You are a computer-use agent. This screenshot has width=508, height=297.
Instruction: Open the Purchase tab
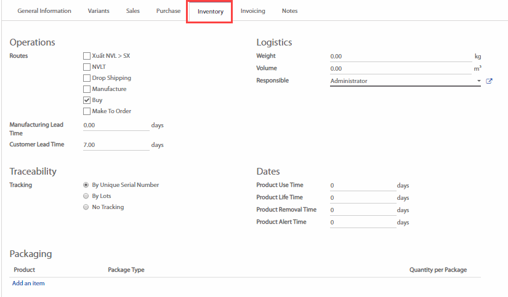168,11
